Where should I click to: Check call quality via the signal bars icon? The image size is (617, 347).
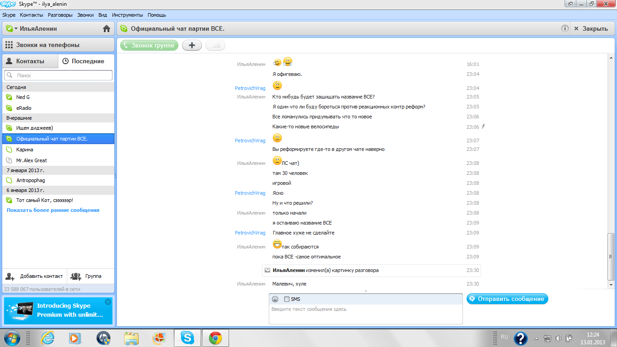click(x=215, y=45)
